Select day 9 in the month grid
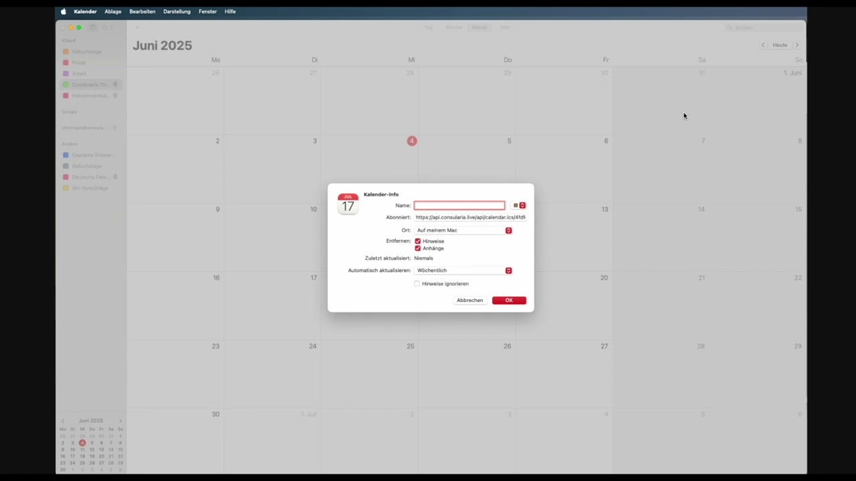 coord(217,209)
